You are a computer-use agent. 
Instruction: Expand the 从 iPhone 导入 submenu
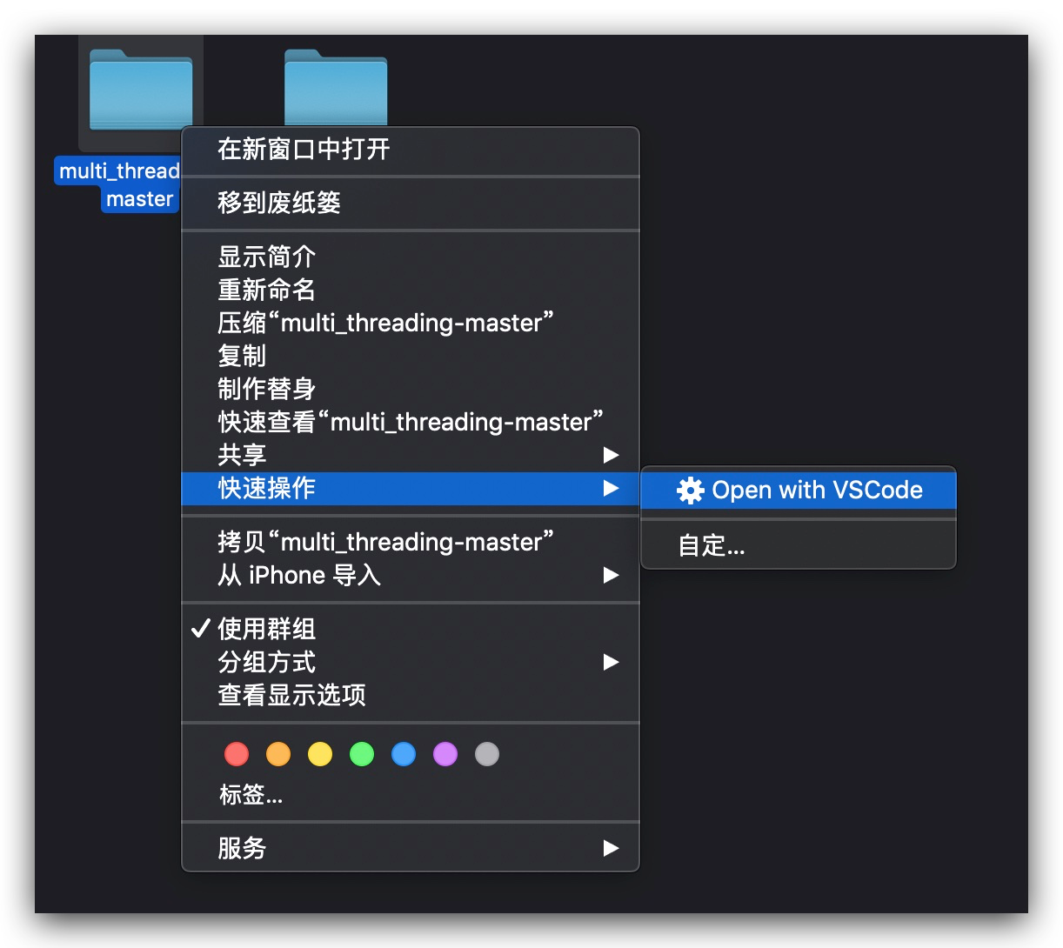612,575
